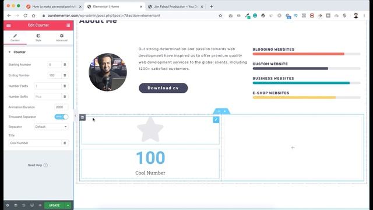Open the widgets grid panel
373x210 pixels.
[x=68, y=25]
